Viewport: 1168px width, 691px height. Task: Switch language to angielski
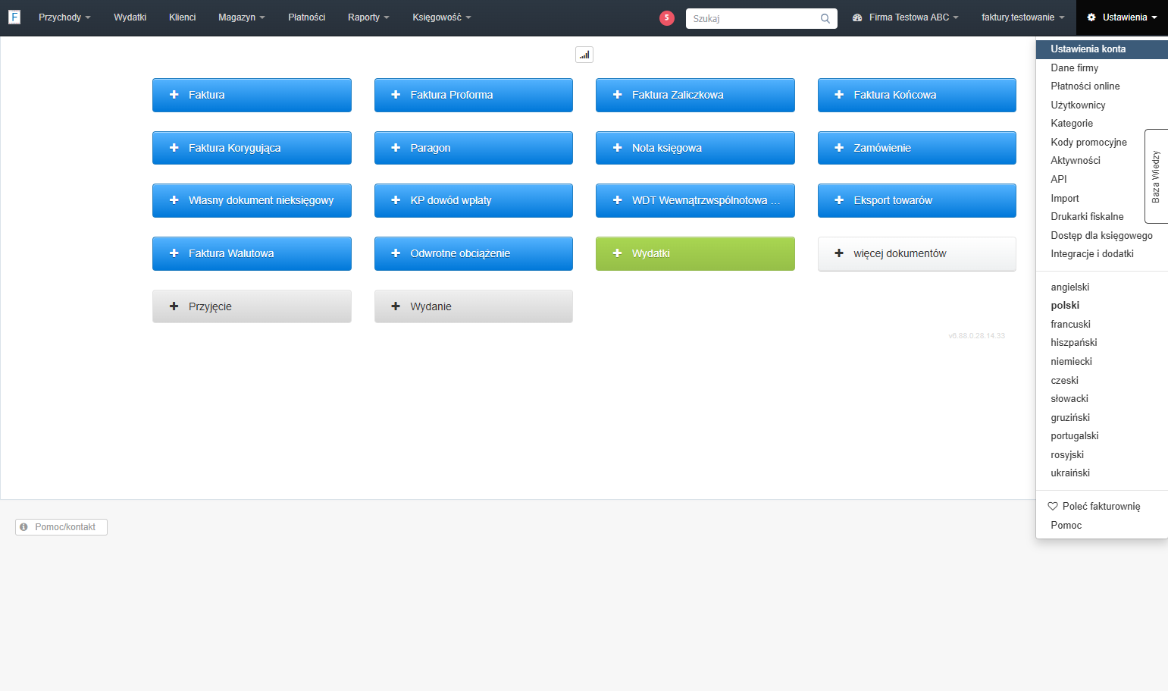pos(1102,287)
